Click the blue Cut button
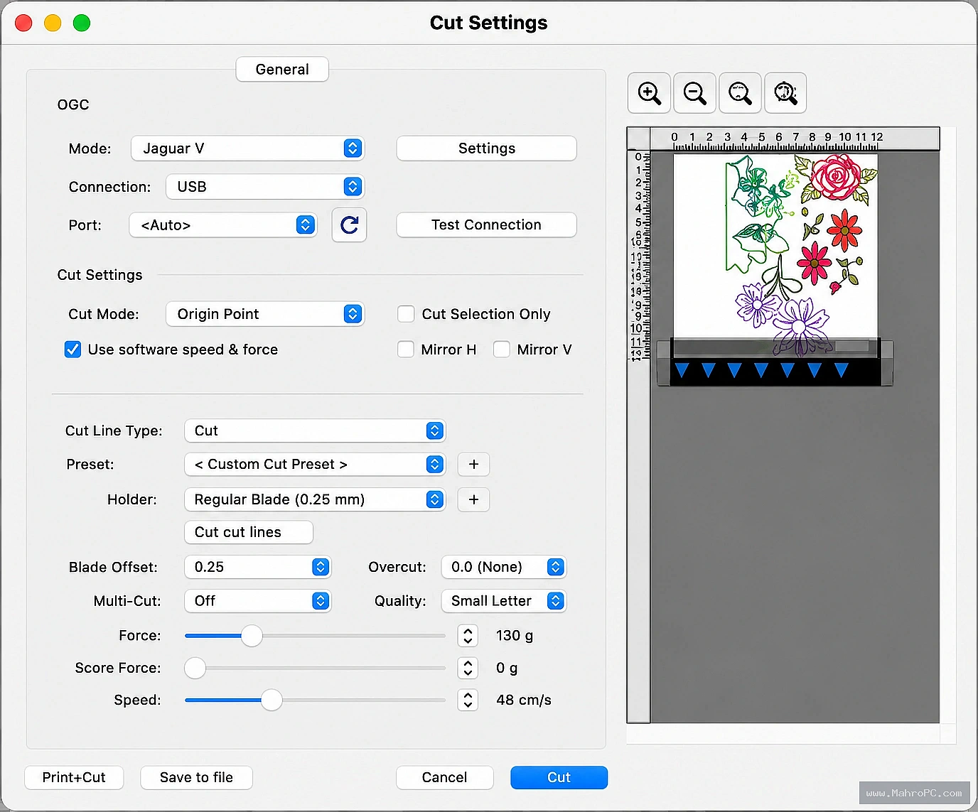 tap(559, 777)
